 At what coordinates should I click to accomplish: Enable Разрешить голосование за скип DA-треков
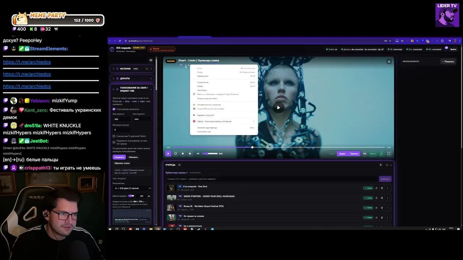coord(114,142)
